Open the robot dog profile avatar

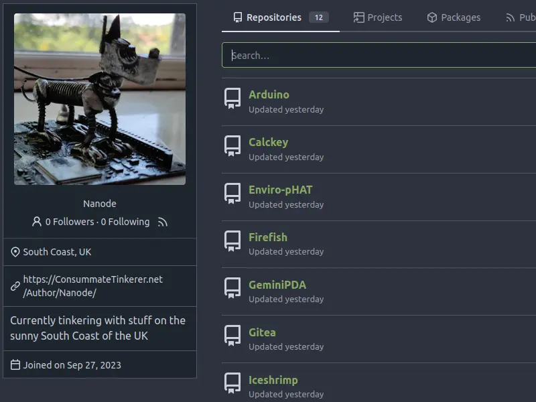(x=100, y=99)
